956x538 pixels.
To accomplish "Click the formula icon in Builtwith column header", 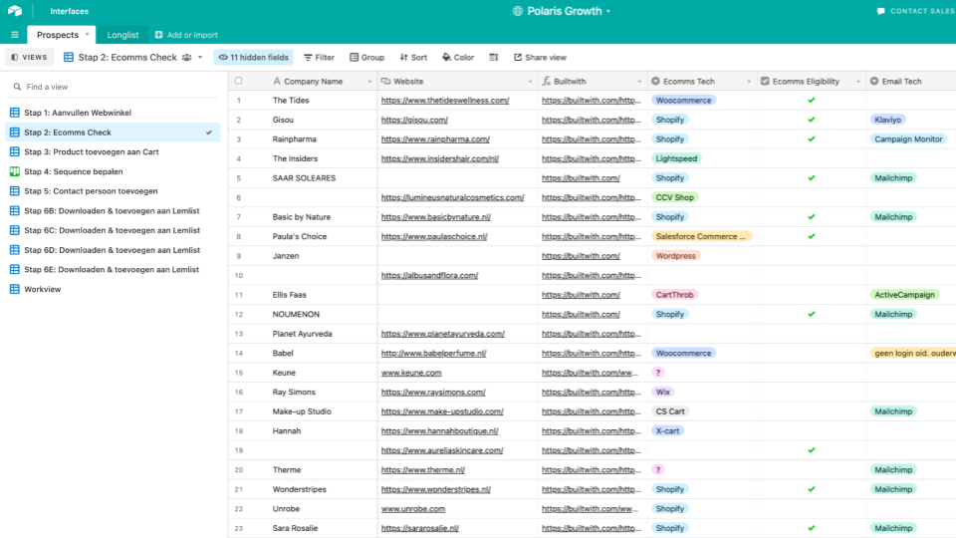I will (x=547, y=81).
